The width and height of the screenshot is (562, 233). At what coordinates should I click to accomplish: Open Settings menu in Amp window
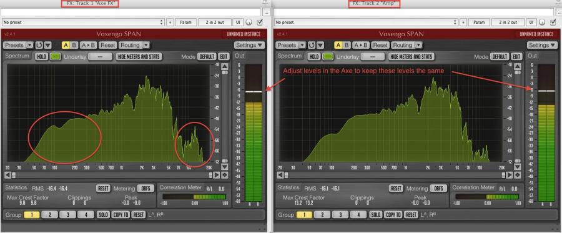pyautogui.click(x=542, y=45)
